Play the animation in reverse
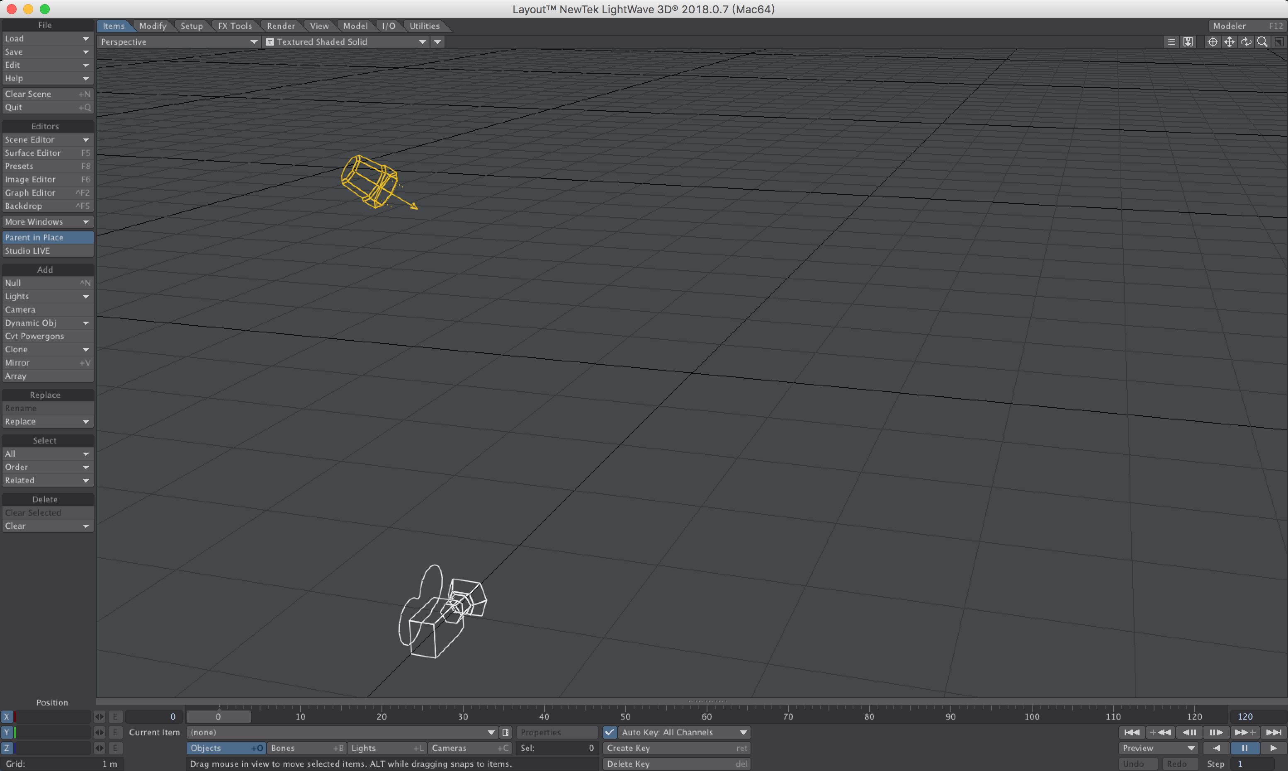The width and height of the screenshot is (1288, 771). pos(1216,748)
